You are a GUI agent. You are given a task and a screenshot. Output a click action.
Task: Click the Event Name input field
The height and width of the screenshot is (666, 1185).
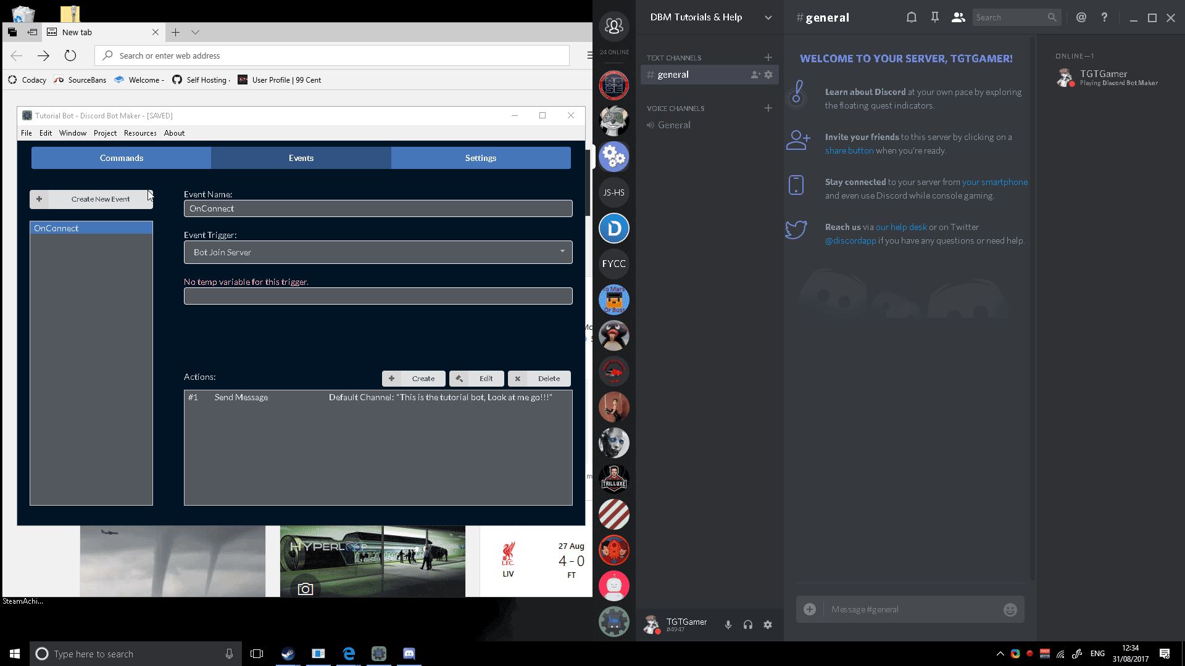(x=378, y=208)
